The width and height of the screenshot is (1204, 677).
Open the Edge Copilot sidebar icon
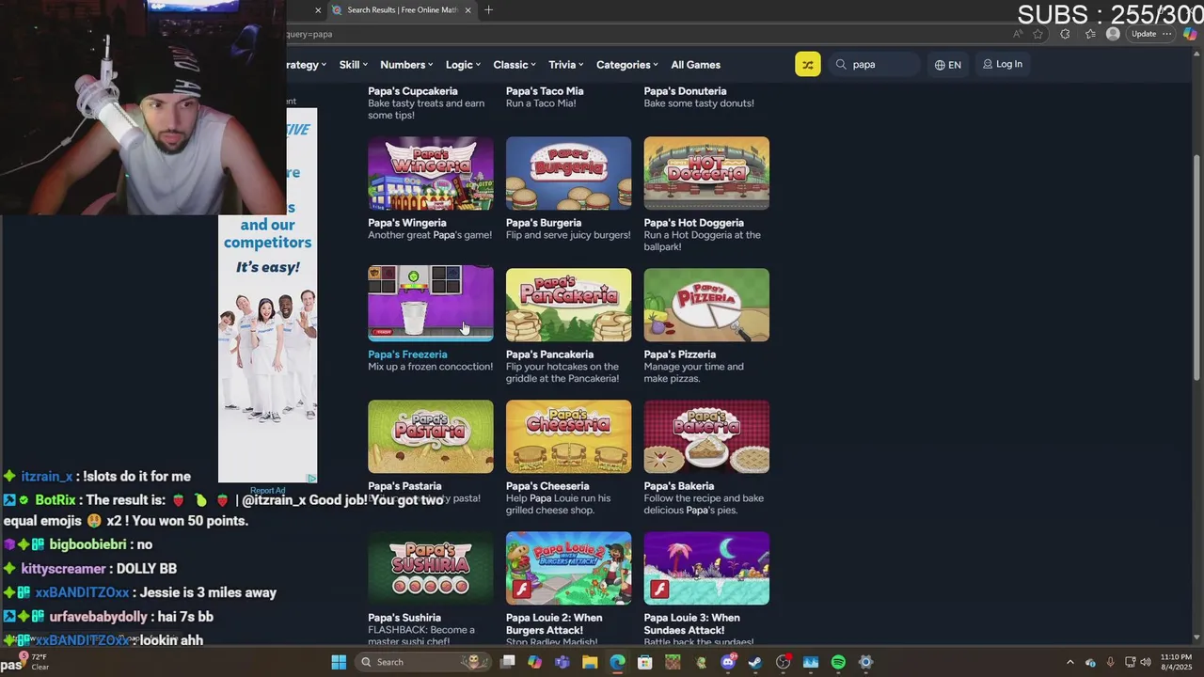pos(1190,34)
